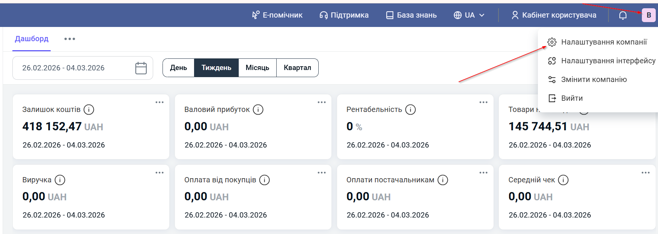Show info tooltip for Оплати постачальникам
The height and width of the screenshot is (234, 658).
tap(443, 180)
